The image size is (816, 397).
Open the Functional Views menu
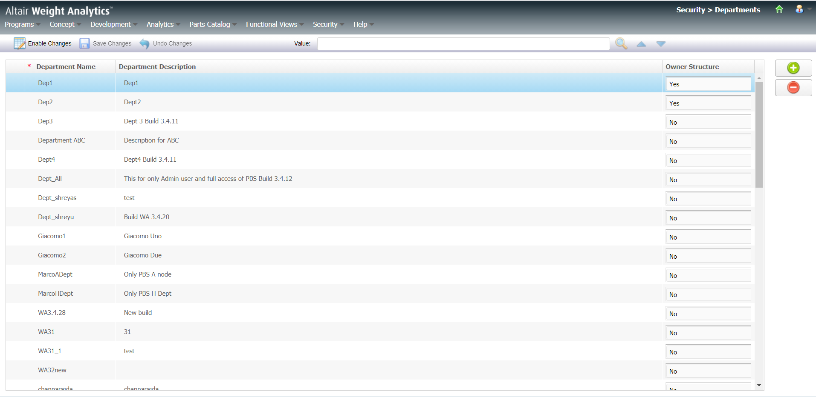pos(275,24)
